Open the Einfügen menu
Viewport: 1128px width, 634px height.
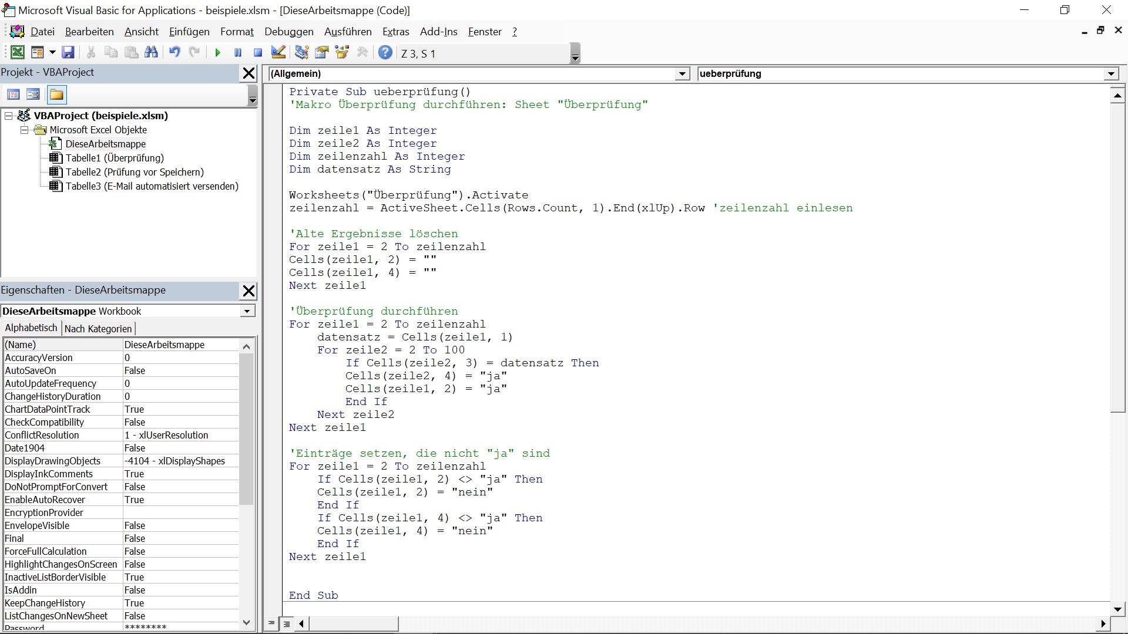(189, 32)
